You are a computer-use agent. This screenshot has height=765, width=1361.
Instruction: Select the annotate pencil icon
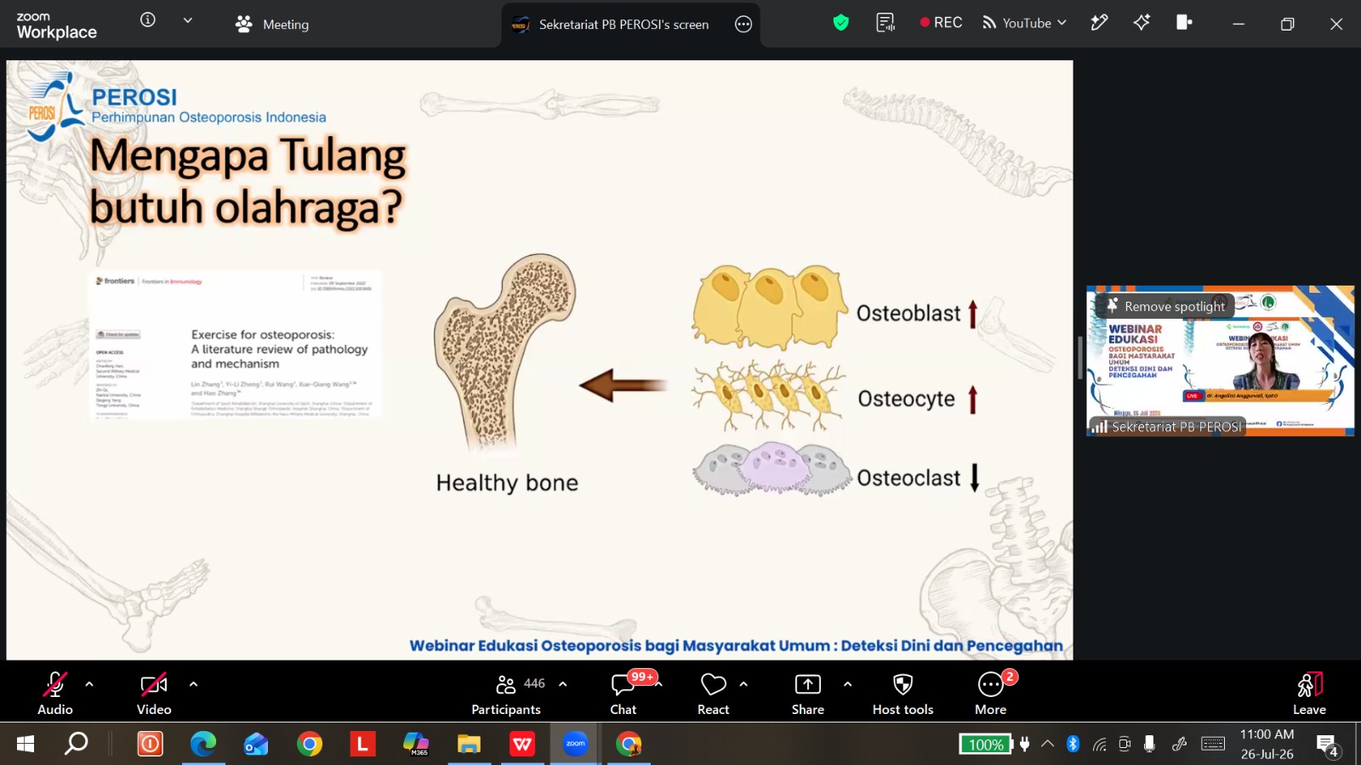click(x=1099, y=23)
